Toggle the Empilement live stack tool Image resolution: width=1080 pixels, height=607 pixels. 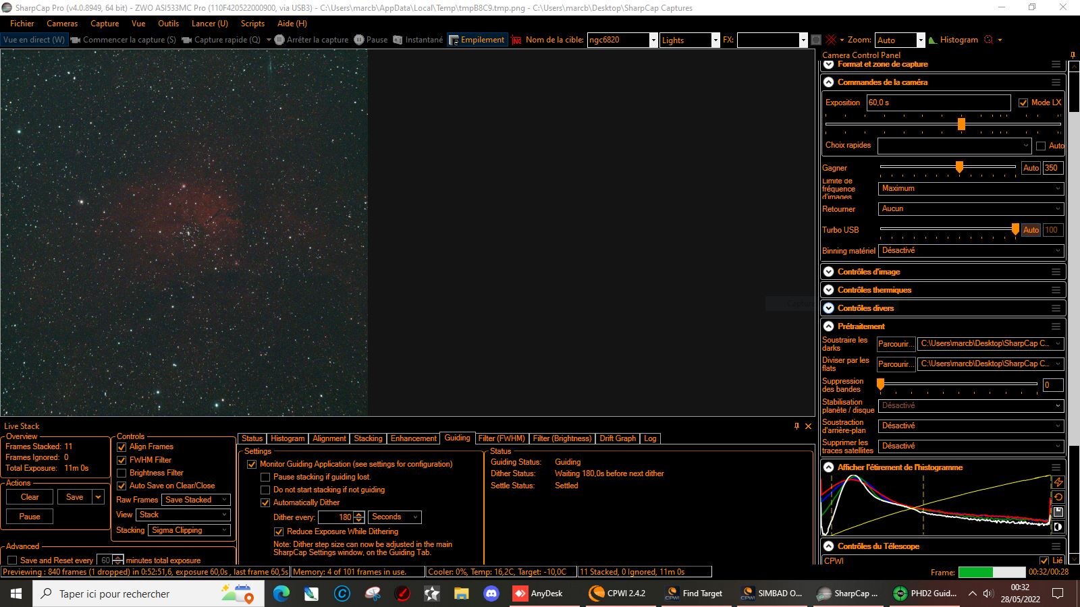477,40
